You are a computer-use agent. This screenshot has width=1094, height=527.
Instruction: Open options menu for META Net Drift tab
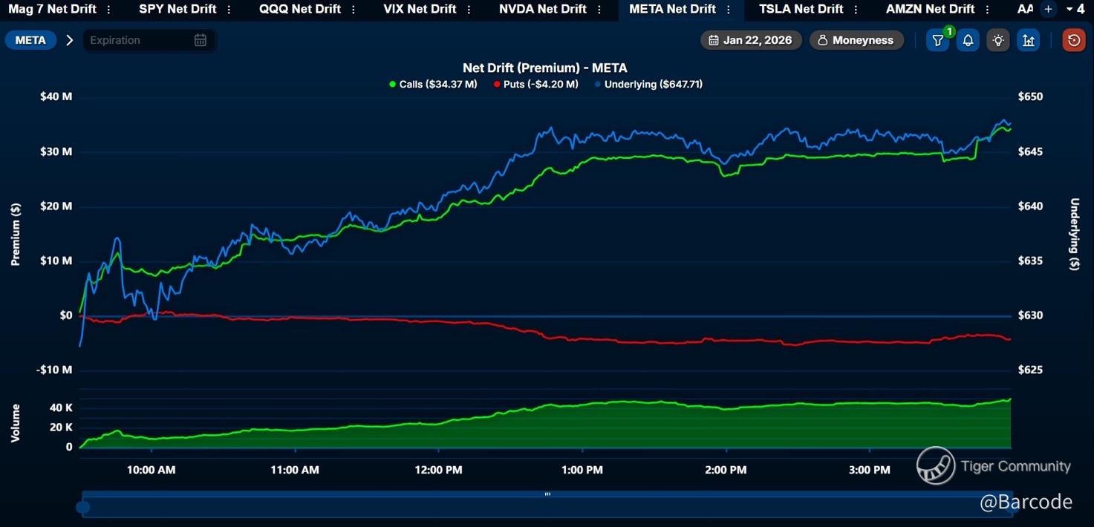click(729, 10)
